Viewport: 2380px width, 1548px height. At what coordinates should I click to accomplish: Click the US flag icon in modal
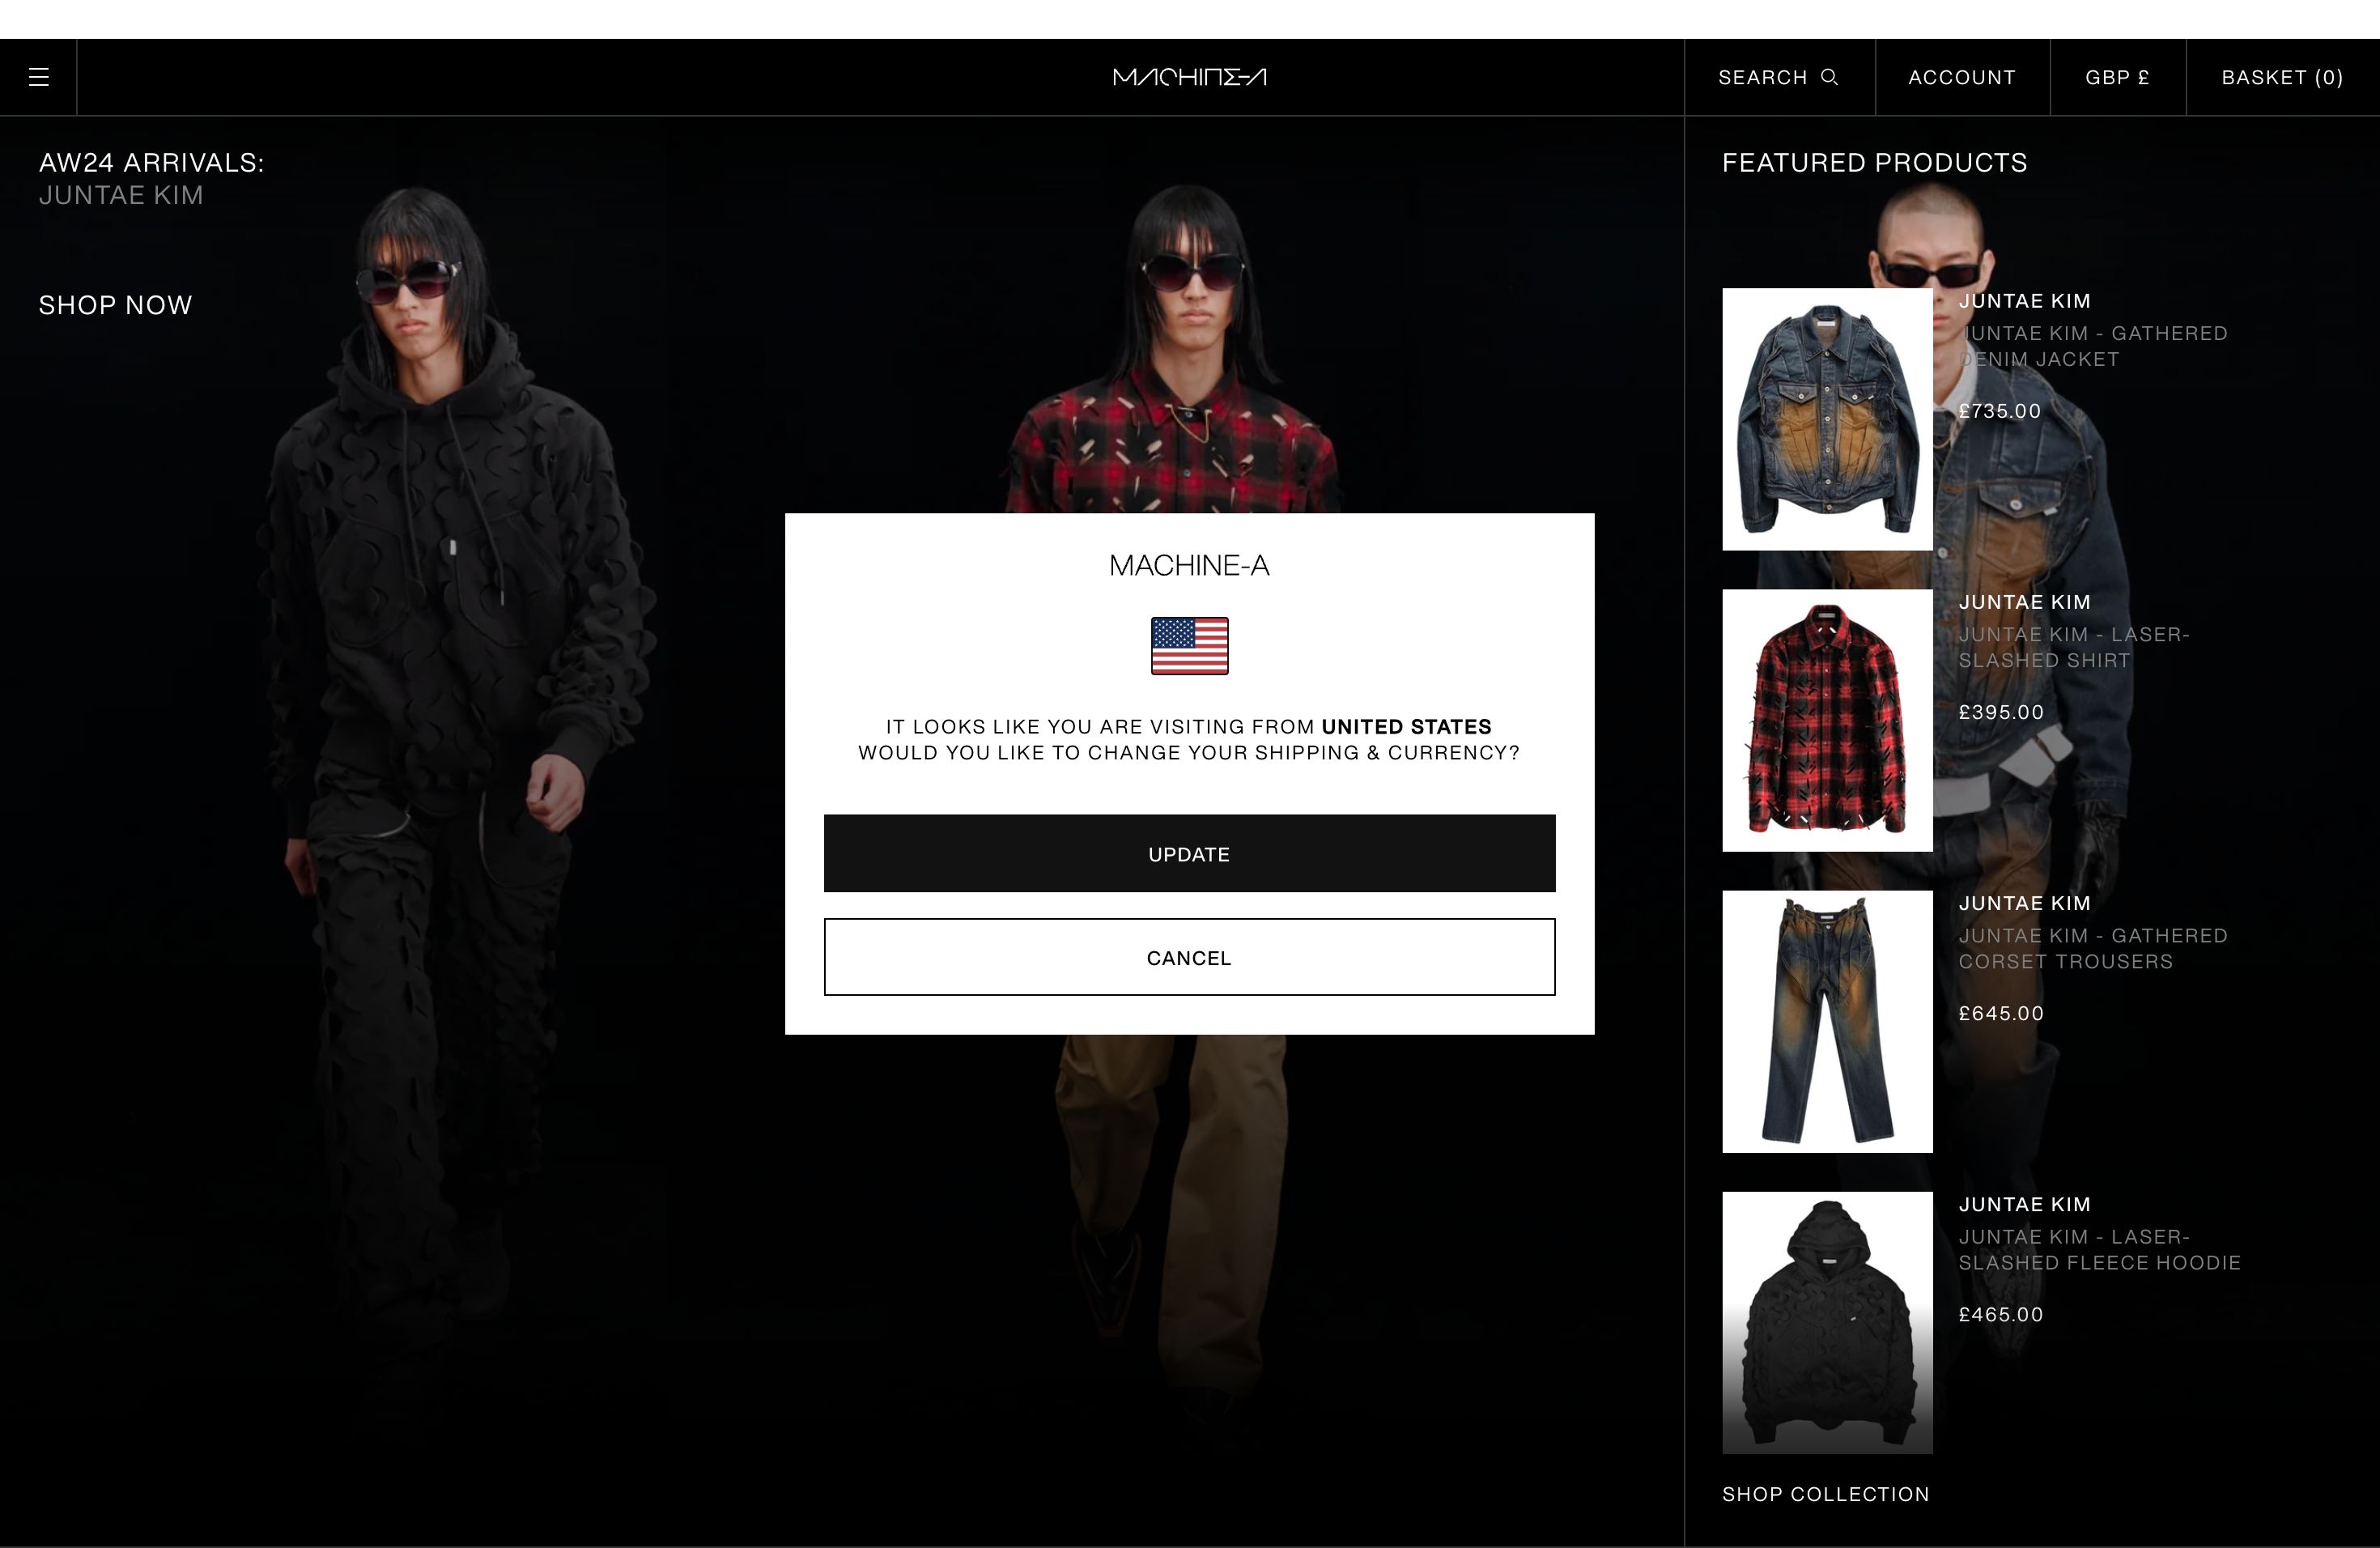click(x=1188, y=644)
